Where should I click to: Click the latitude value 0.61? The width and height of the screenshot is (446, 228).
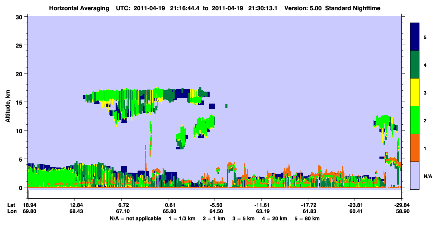[x=170, y=205]
